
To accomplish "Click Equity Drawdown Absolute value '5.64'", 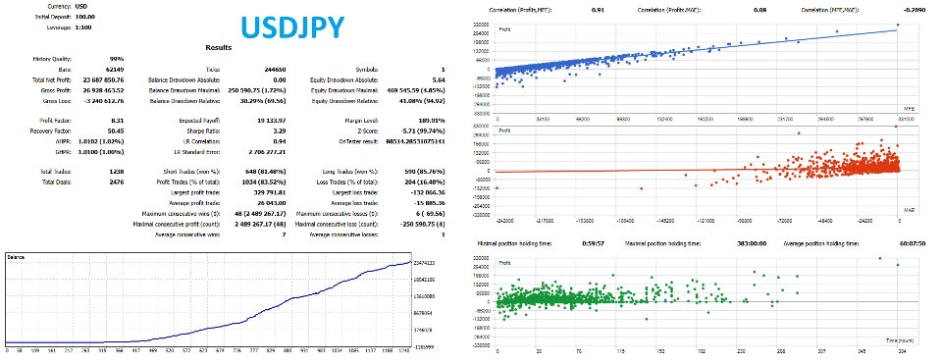I will coord(440,79).
